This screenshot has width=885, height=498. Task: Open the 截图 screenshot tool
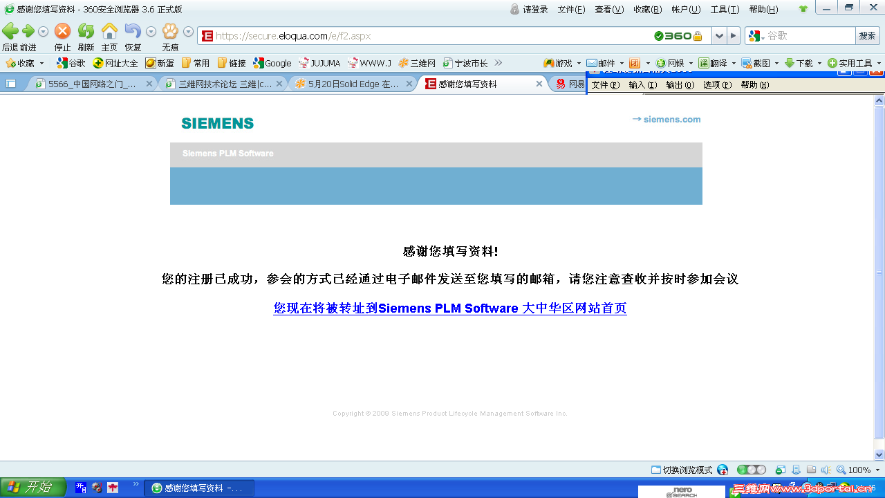point(756,63)
